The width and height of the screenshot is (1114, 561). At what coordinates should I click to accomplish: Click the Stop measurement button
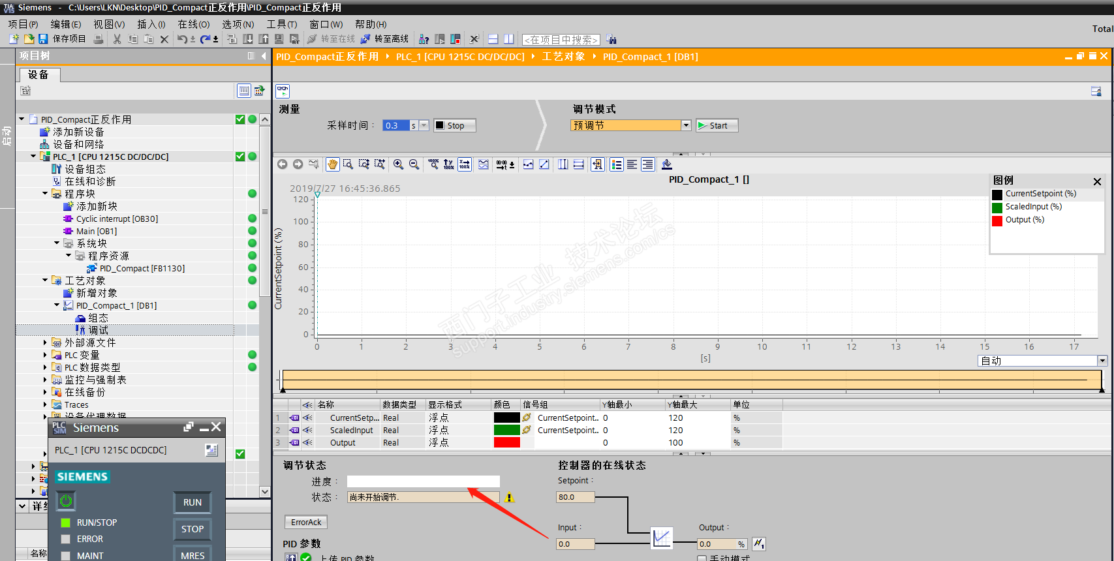tap(455, 125)
